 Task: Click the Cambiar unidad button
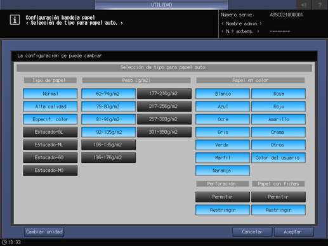pyautogui.click(x=44, y=232)
